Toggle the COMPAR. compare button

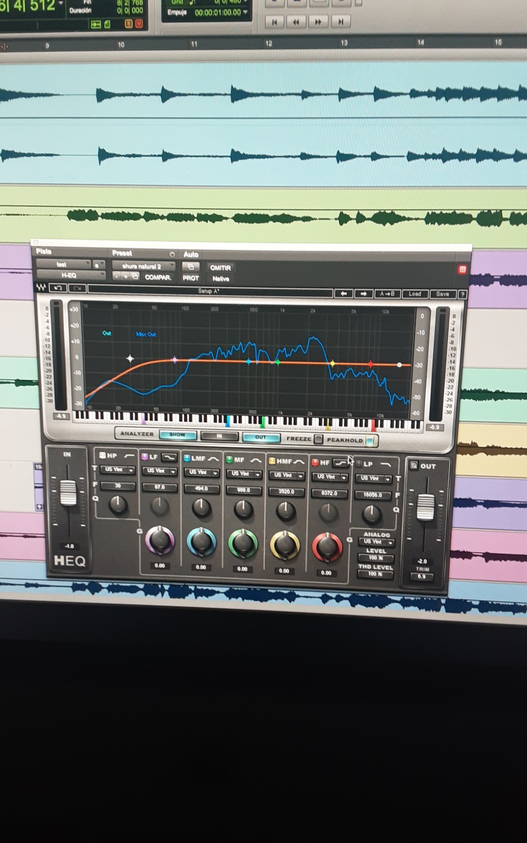pyautogui.click(x=158, y=277)
